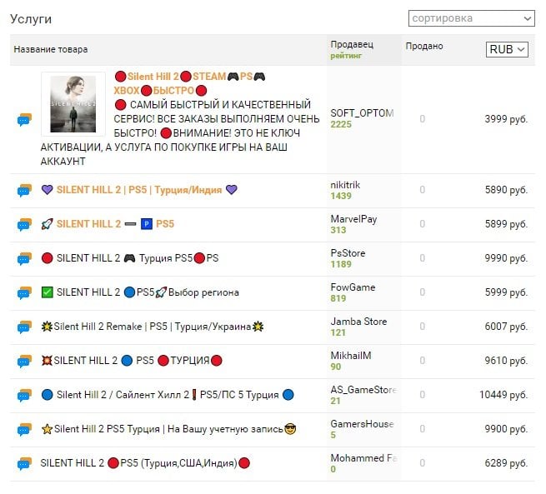546x494 pixels.
Task: Click price 9900 руб.
Action: pos(506,428)
